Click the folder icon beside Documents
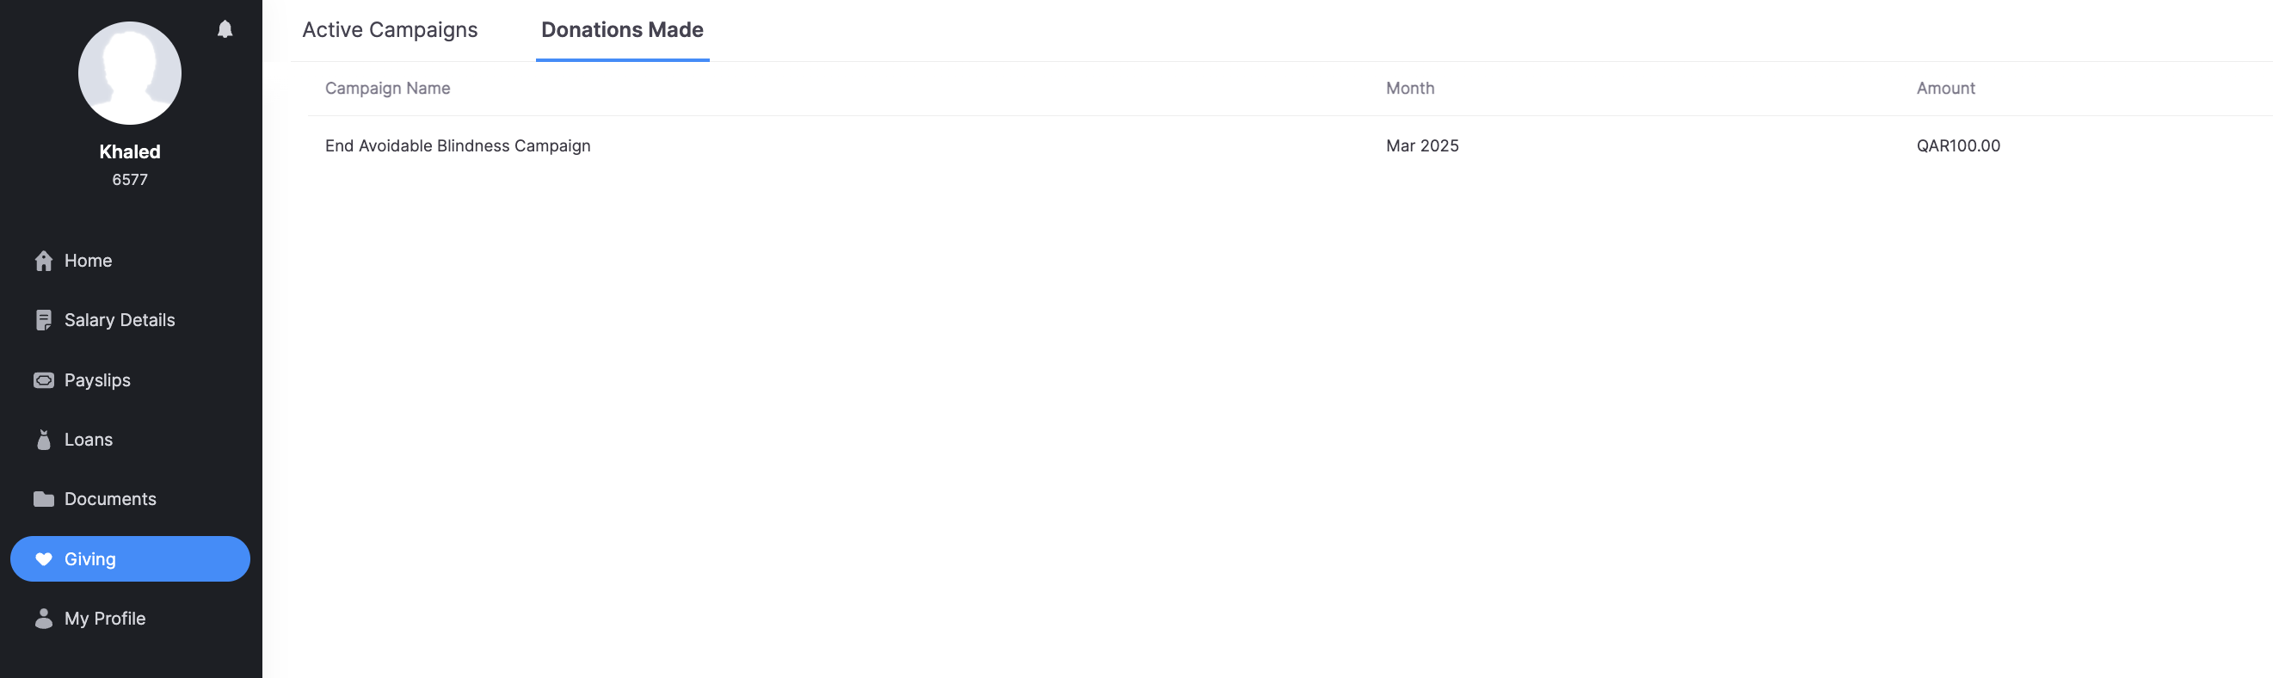This screenshot has height=678, width=2273. click(43, 500)
